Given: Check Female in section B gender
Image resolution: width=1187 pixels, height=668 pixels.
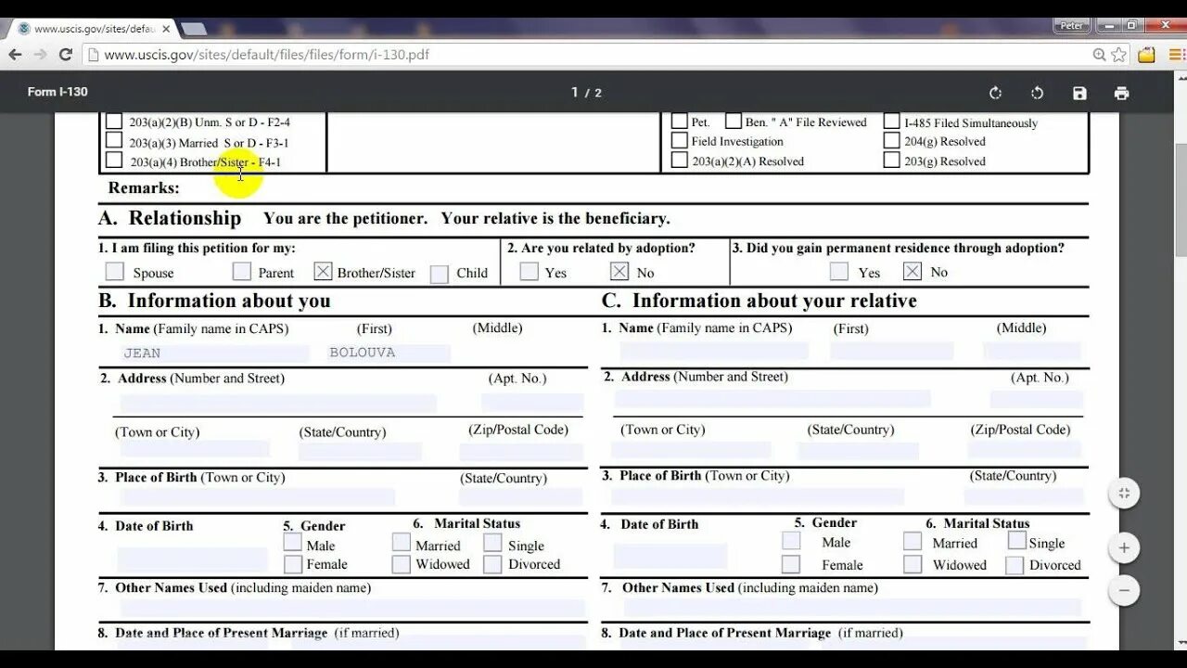Looking at the screenshot, I should coord(292,564).
